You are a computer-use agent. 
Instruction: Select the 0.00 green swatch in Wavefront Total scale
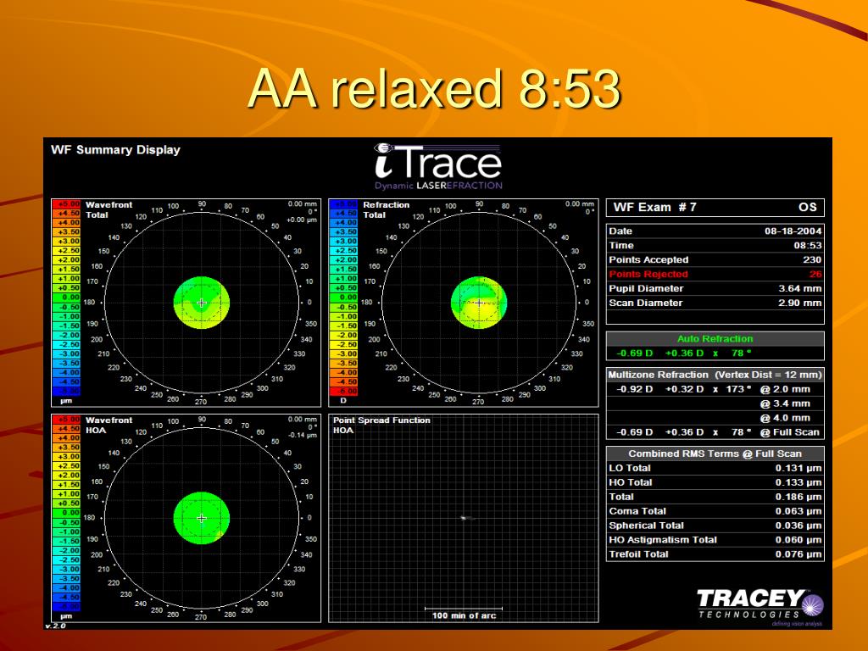[x=66, y=298]
